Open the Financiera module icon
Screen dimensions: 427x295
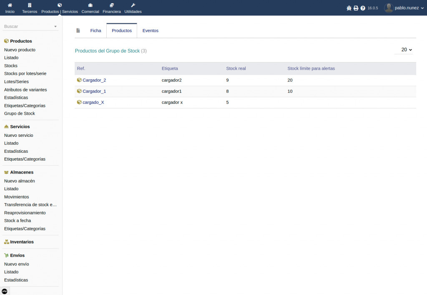tap(112, 5)
